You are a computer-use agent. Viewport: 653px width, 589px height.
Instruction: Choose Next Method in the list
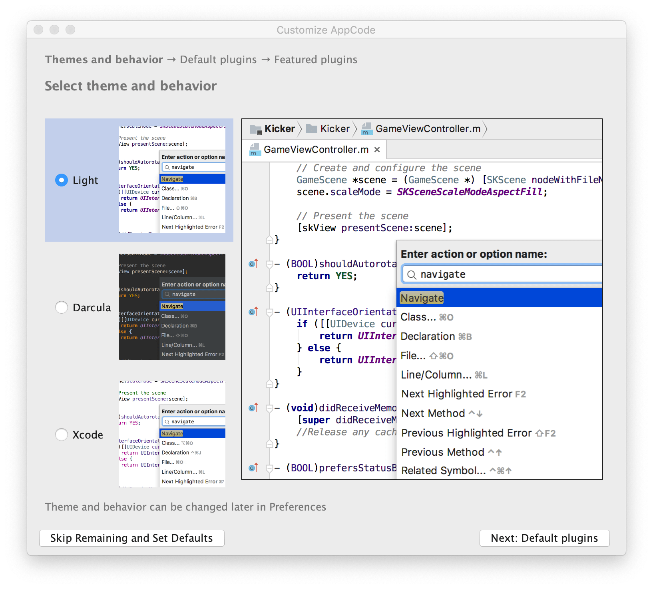499,413
